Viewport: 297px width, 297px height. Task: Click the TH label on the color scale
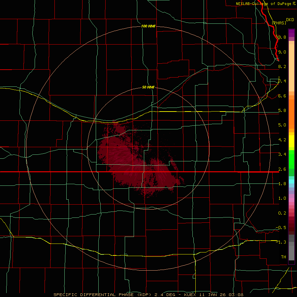283,257
